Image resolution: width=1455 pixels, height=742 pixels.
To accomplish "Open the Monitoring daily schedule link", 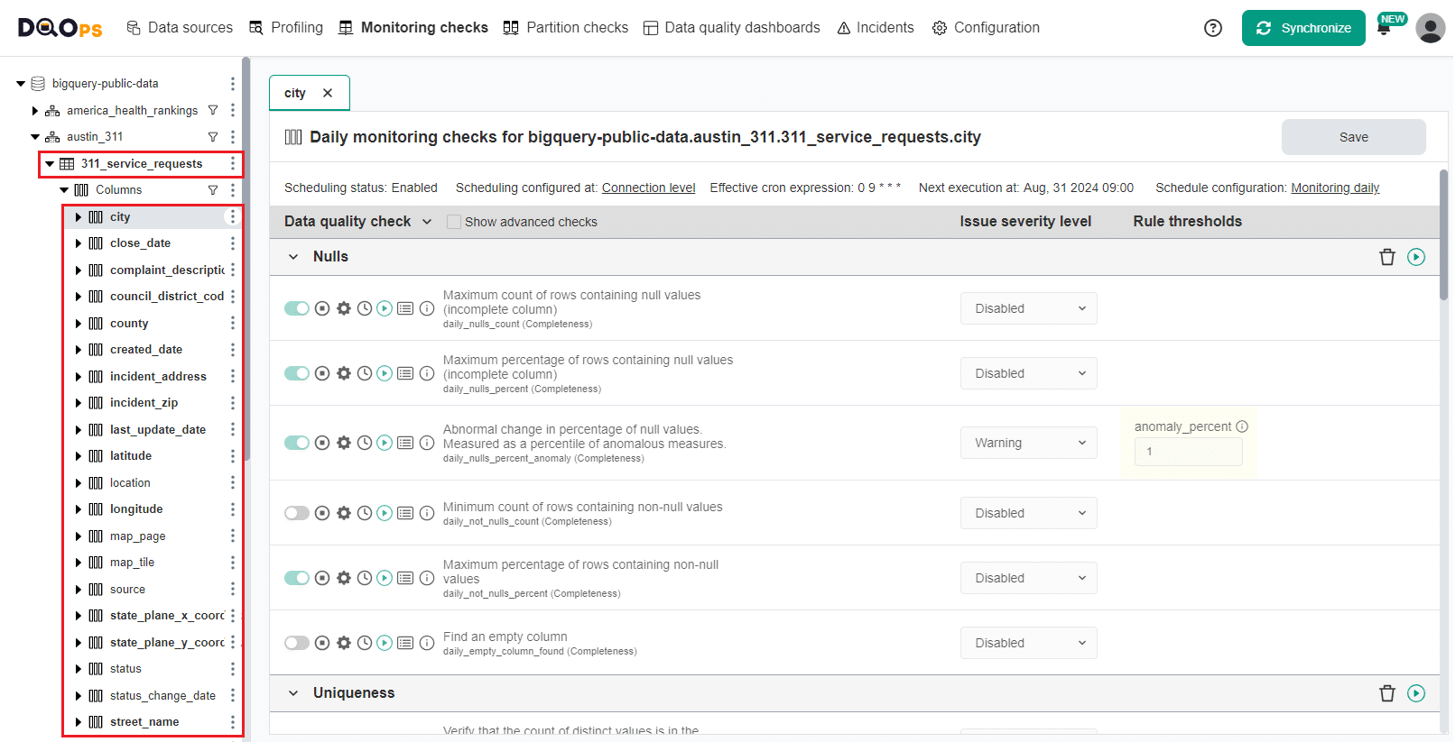I will pyautogui.click(x=1335, y=188).
